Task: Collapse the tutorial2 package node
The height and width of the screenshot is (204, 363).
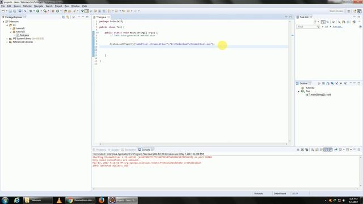Action: [x=11, y=32]
